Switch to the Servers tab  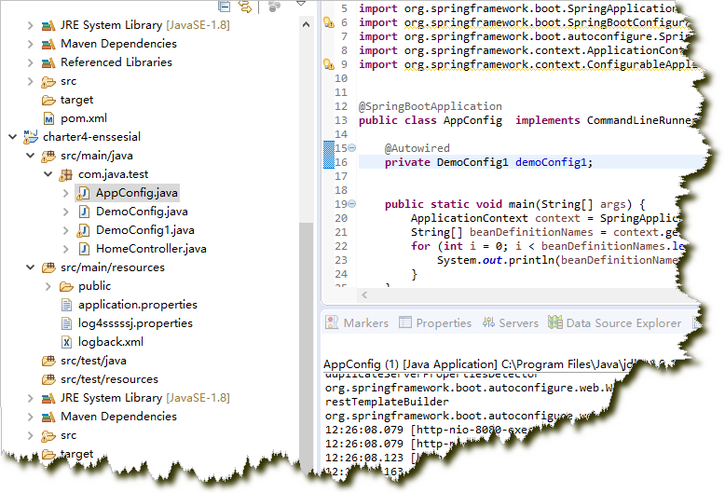(x=510, y=322)
